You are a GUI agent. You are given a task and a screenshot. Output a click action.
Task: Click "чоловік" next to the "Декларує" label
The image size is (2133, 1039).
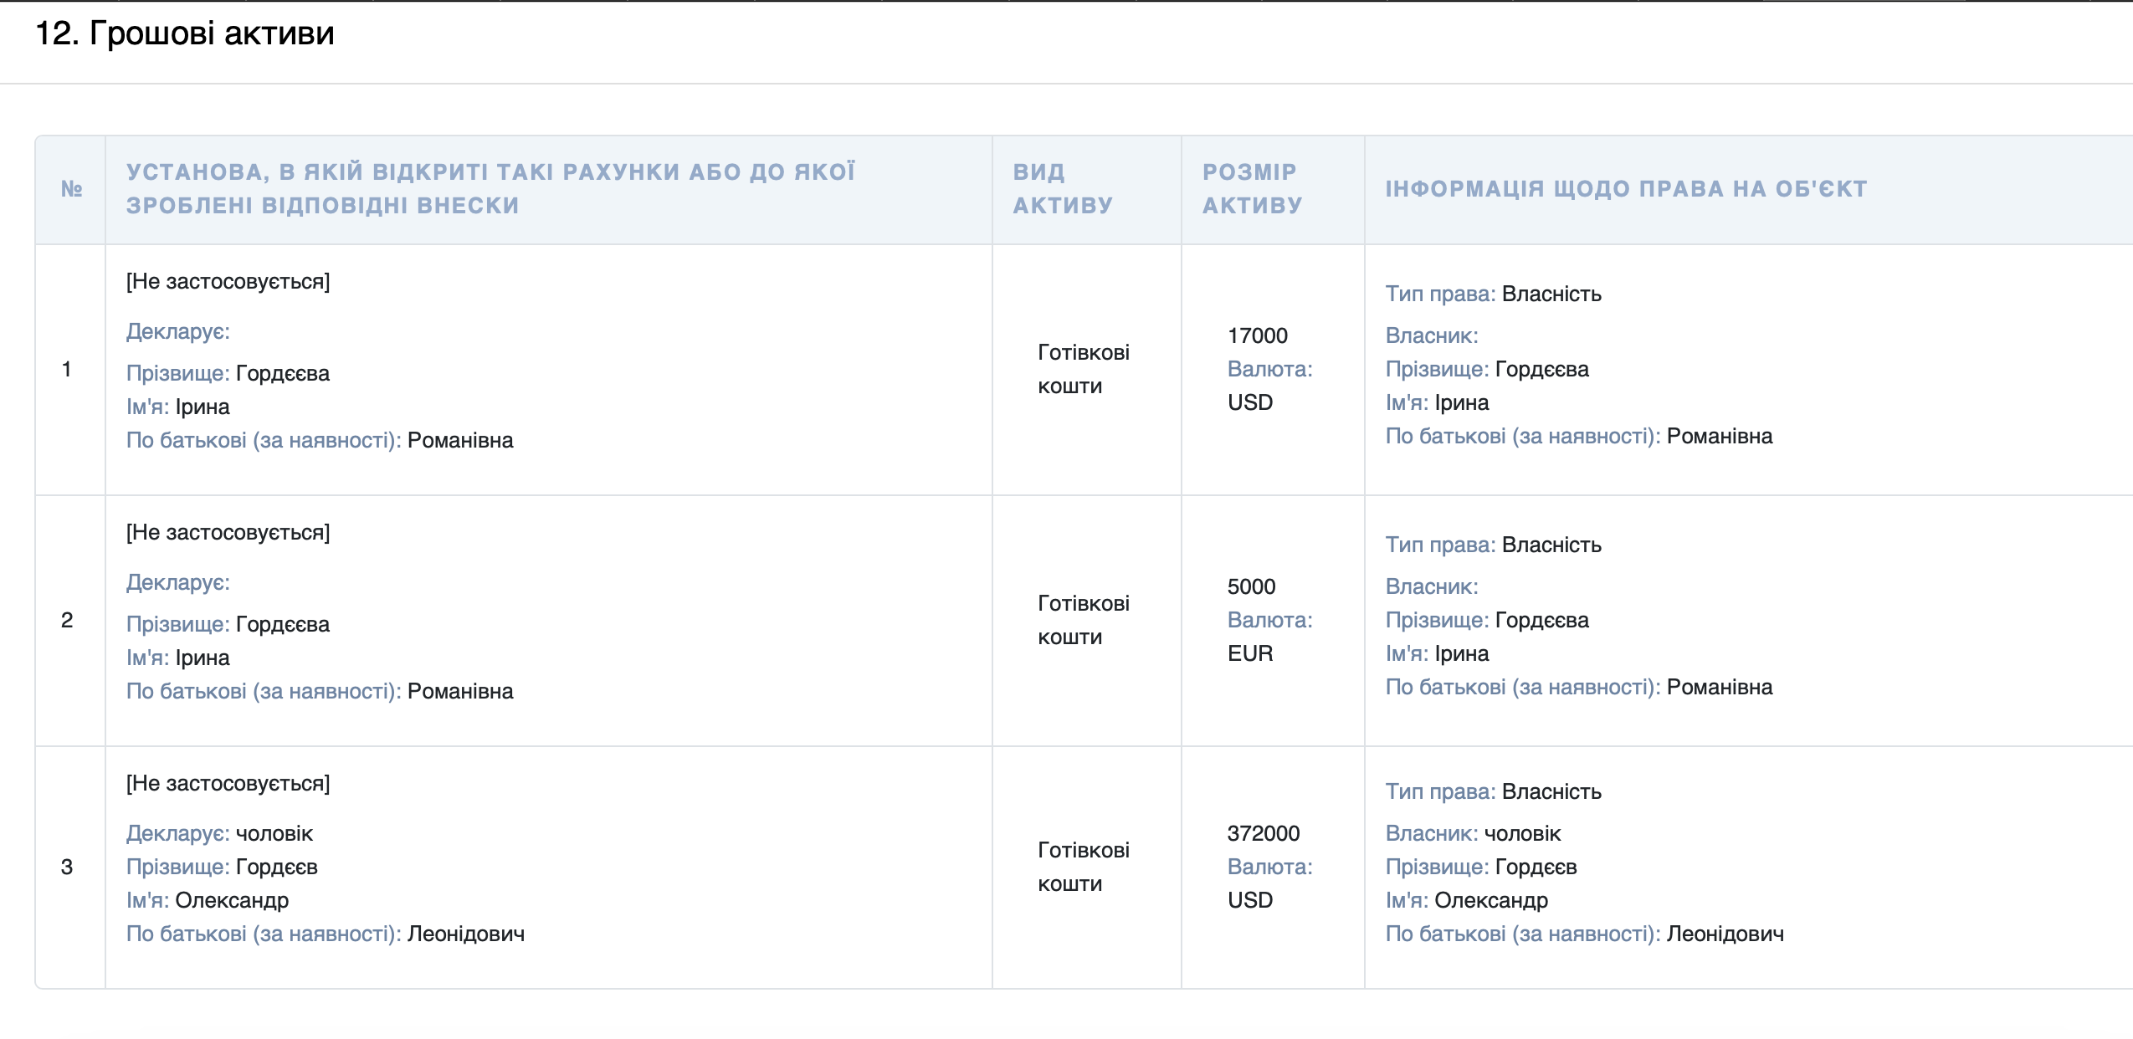pos(274,834)
